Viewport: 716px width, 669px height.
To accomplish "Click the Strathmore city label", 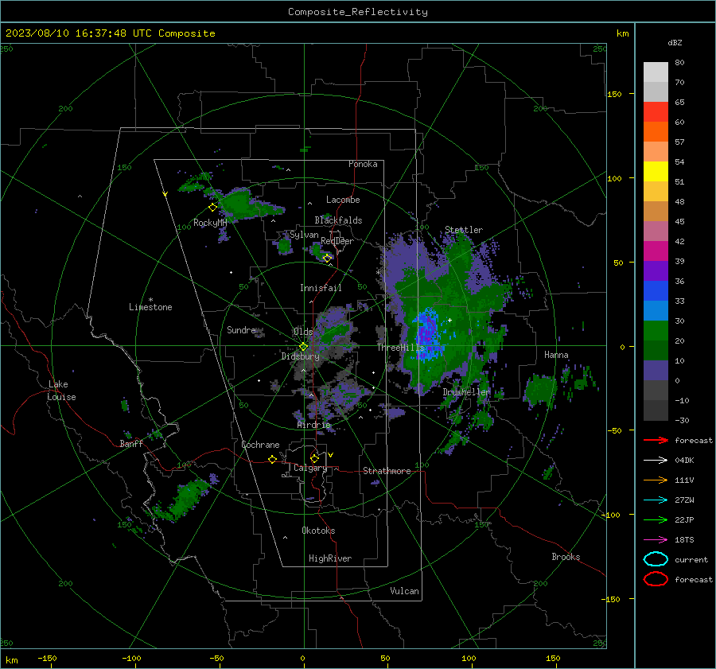I will (x=387, y=471).
